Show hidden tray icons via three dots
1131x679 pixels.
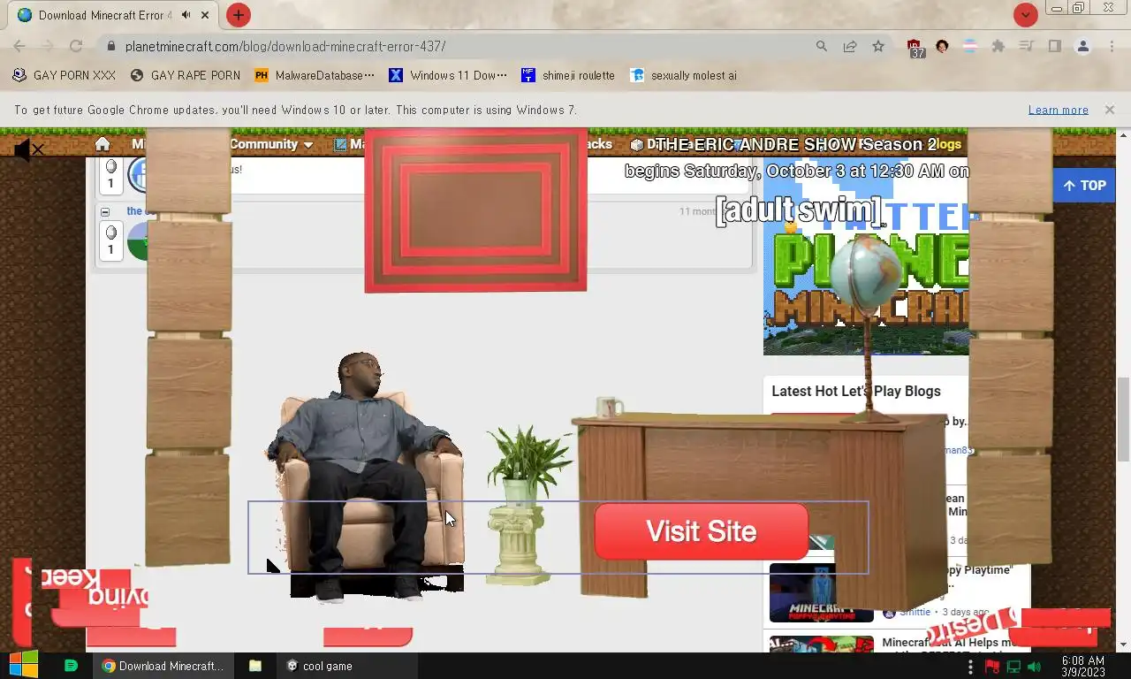[970, 666]
